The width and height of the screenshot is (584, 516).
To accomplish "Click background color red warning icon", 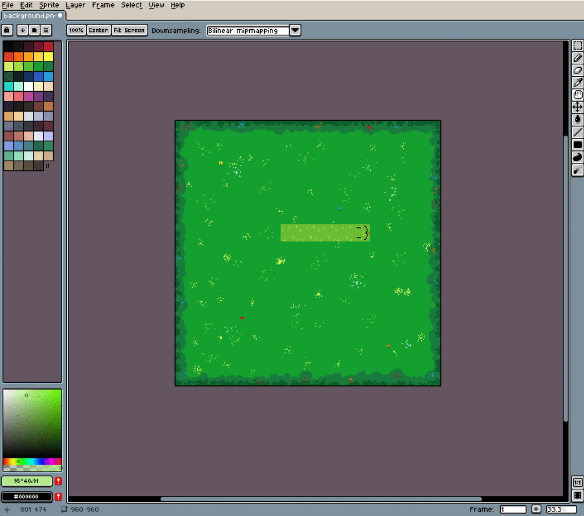I will pyautogui.click(x=58, y=497).
